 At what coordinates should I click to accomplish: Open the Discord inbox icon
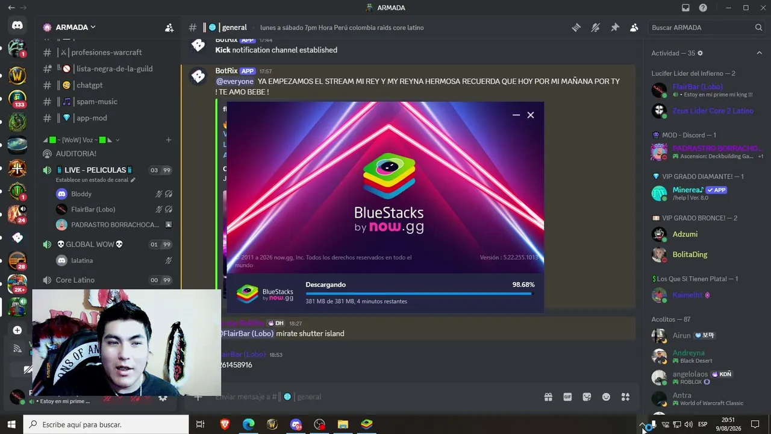[685, 8]
